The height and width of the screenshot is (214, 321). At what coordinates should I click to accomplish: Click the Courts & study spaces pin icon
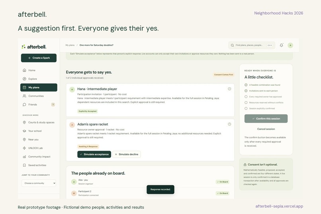coord(24,122)
